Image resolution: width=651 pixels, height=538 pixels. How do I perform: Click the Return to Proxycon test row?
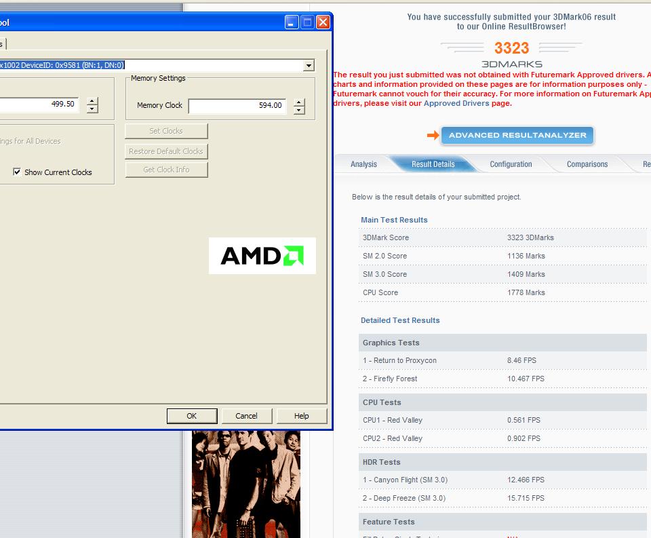pos(502,361)
